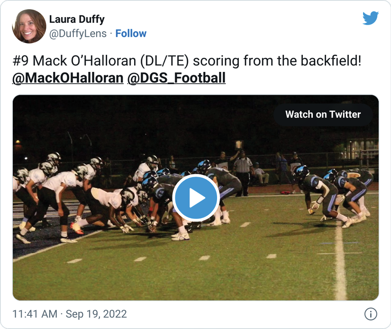This screenshot has height=329, width=391.
Task: Click the 11:41 AM timestamp
Action: click(35, 314)
